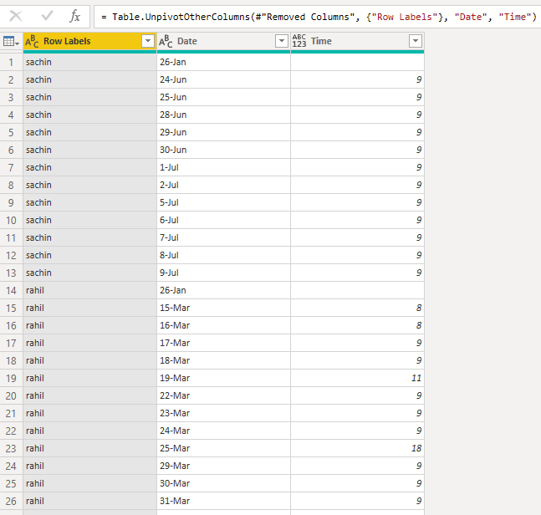Select the 29-Mar date cell
This screenshot has width=541, height=515.
pos(223,467)
